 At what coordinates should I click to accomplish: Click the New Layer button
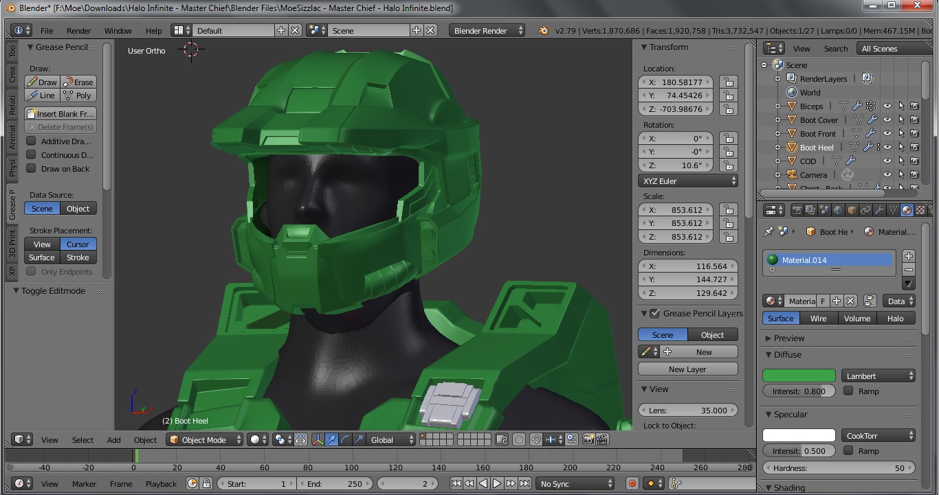[687, 369]
